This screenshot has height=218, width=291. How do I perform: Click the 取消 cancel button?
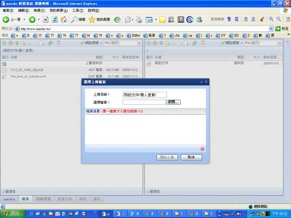(191, 157)
